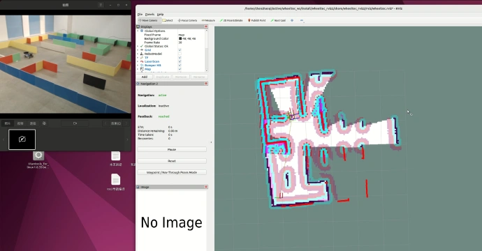482x251 pixels.
Task: Click the Global Status checkmark icon
Action: coord(142,46)
